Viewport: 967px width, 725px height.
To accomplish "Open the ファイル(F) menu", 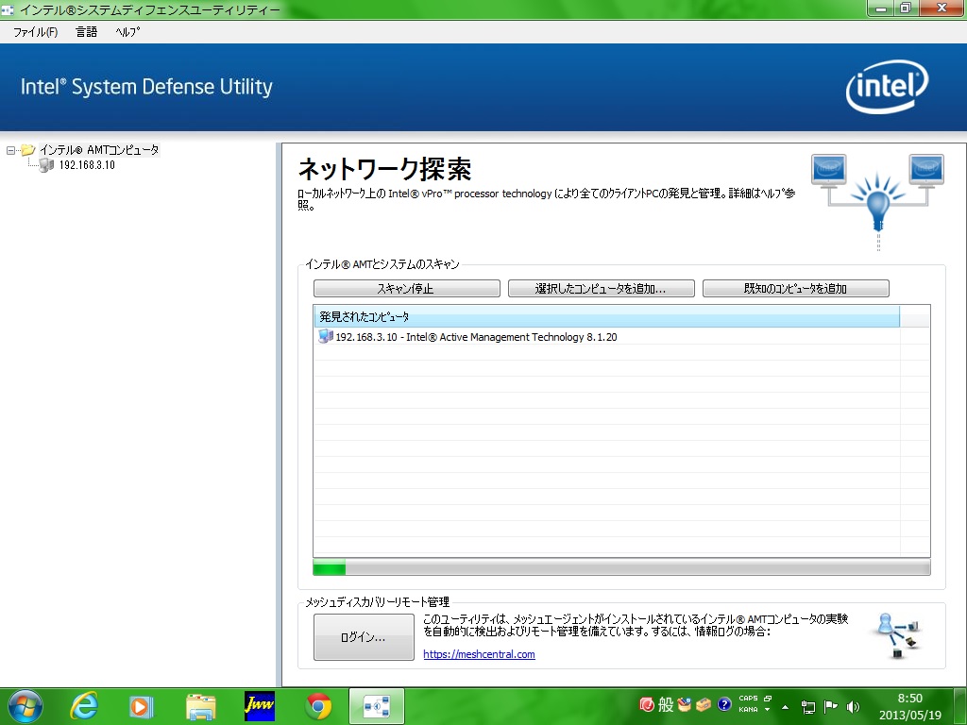I will [35, 31].
